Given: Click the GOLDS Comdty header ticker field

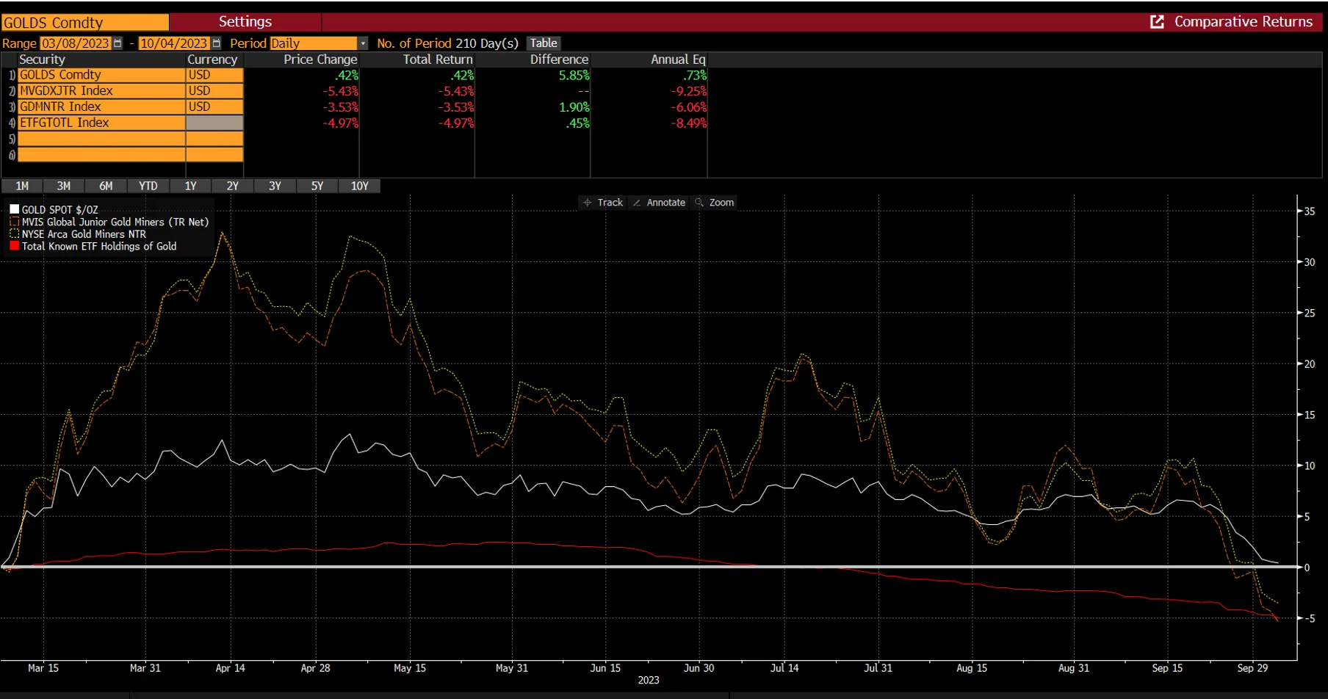Looking at the screenshot, I should coord(85,23).
